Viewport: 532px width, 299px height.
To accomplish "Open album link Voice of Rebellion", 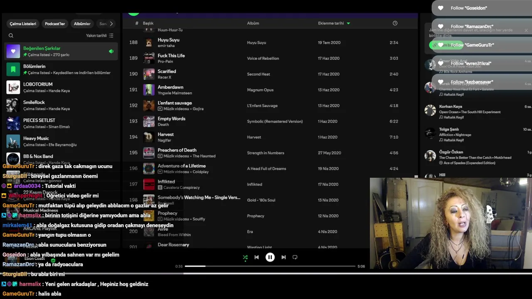I will (x=263, y=59).
